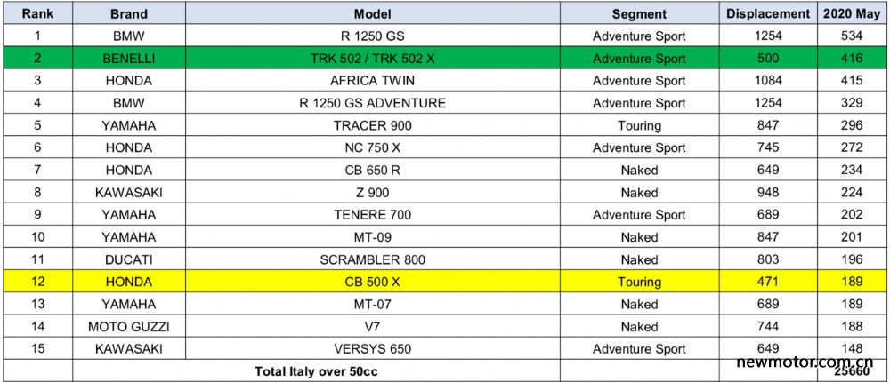Click the Rank column header
Screen dimensions: 890x382
[x=37, y=13]
